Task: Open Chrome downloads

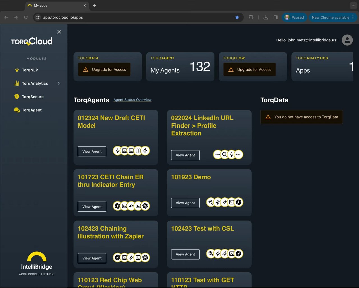Action: click(266, 17)
